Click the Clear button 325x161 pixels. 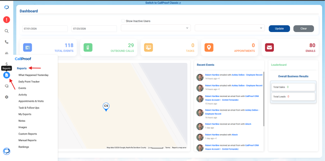[303, 28]
